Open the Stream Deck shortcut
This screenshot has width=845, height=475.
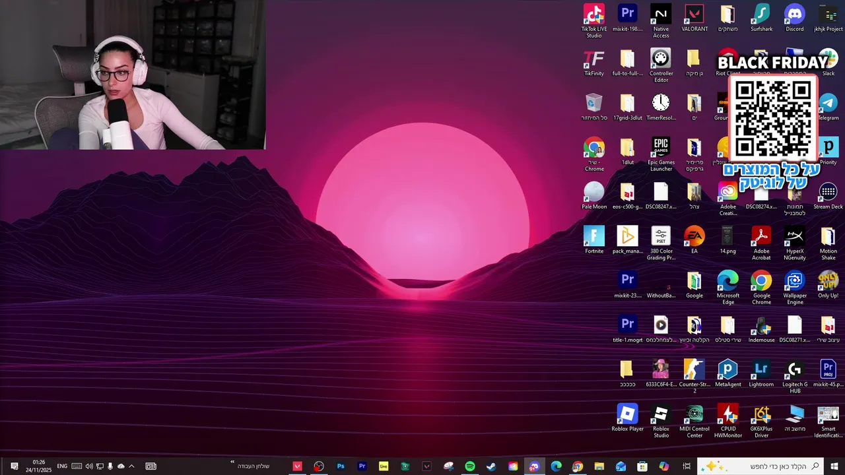828,196
